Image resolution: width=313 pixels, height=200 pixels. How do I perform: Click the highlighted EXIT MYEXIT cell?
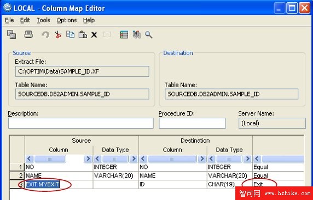point(59,184)
